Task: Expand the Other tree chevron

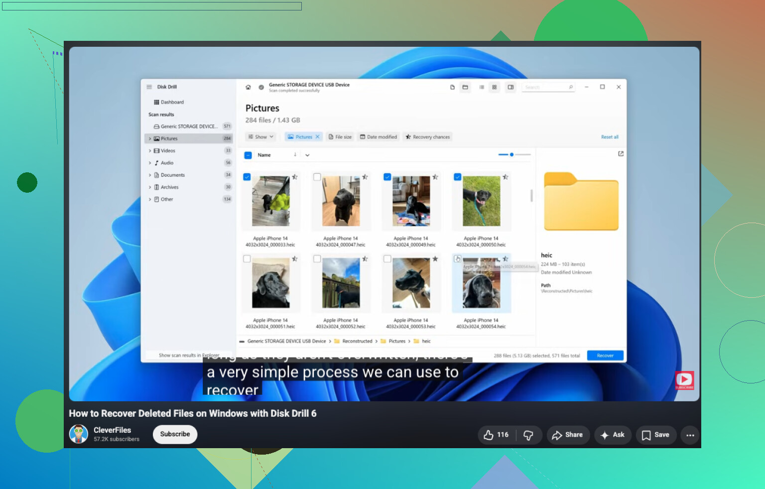Action: pos(150,199)
